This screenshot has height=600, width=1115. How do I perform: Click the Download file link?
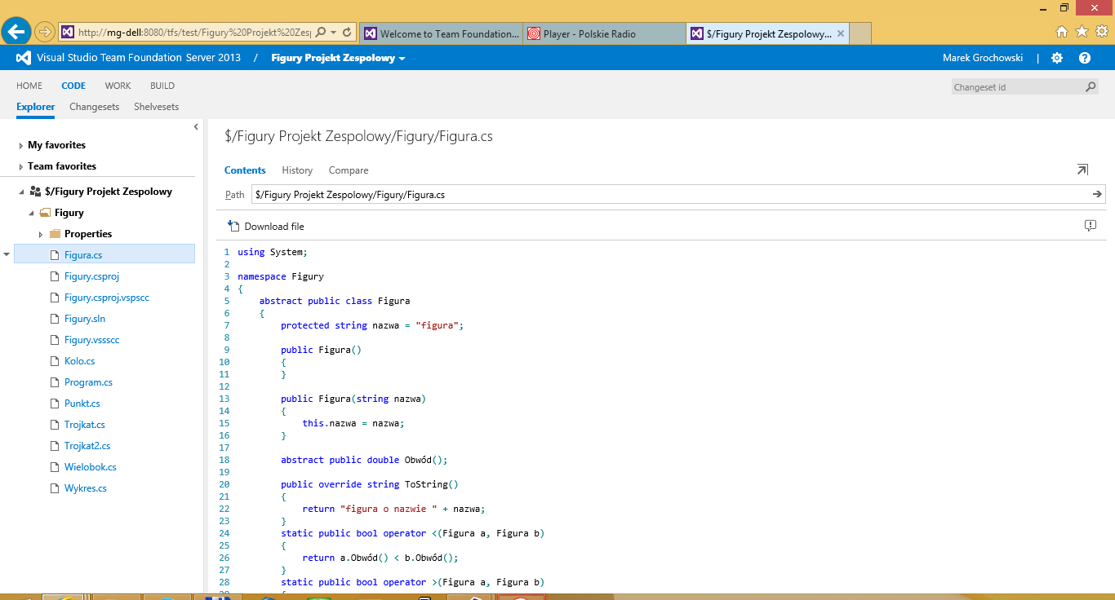click(273, 227)
